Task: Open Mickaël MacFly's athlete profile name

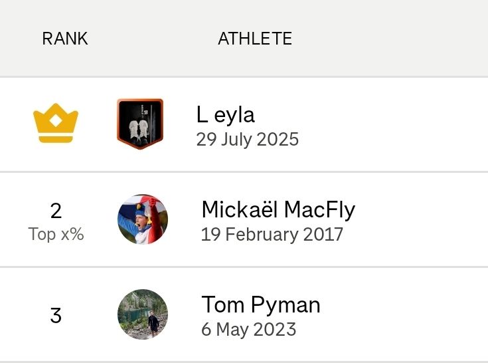Action: [278, 209]
